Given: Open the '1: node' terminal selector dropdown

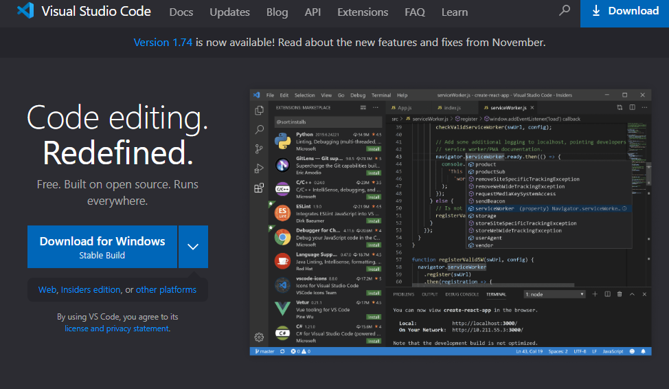Looking at the screenshot, I should click(x=554, y=294).
